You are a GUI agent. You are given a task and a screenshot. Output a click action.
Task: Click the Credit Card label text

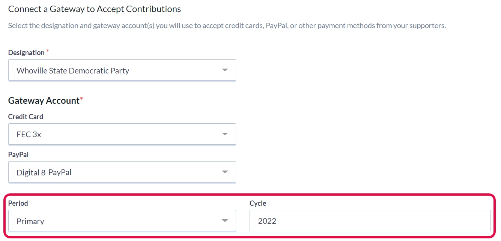click(26, 117)
